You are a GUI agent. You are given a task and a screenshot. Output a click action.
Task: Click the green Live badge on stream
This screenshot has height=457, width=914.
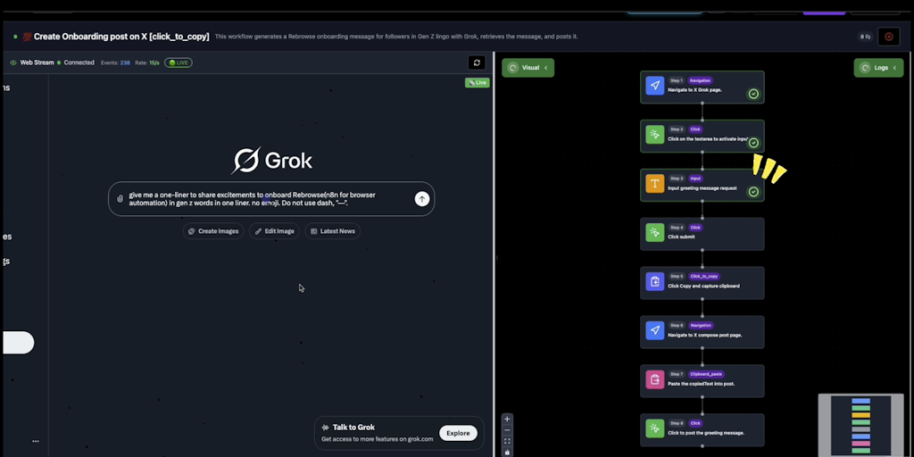[477, 83]
